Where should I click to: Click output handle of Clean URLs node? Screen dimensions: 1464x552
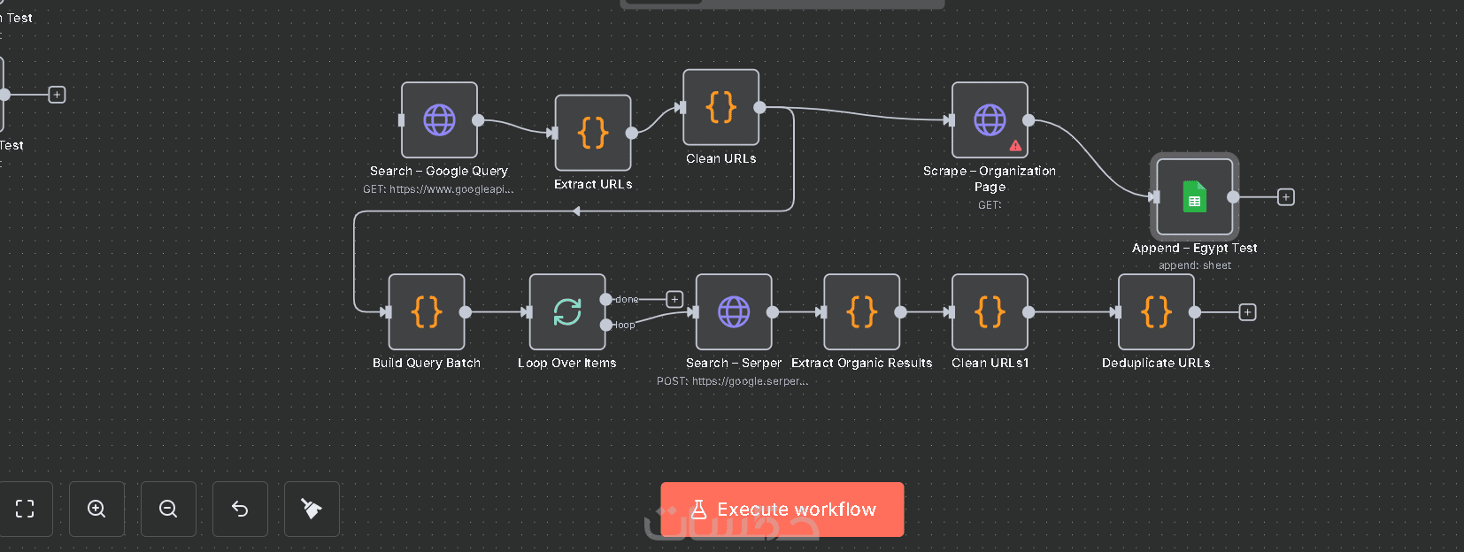pyautogui.click(x=759, y=107)
